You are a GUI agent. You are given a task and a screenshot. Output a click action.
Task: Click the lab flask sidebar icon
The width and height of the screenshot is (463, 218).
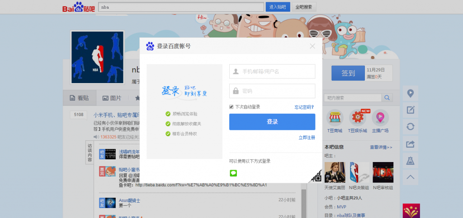(x=411, y=161)
